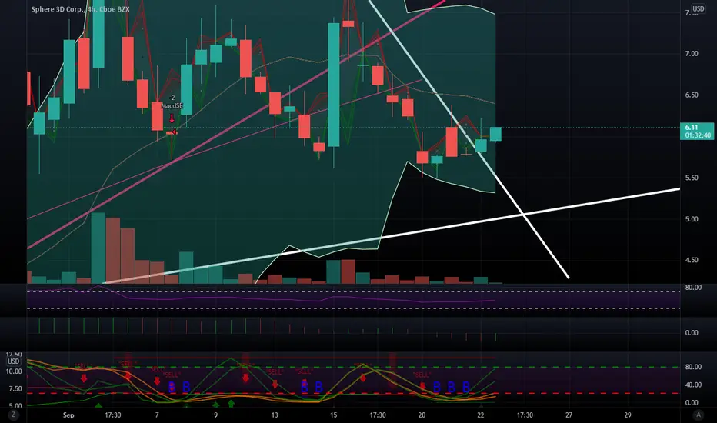Select the current price label 6.11
This screenshot has width=717, height=423.
(x=692, y=128)
